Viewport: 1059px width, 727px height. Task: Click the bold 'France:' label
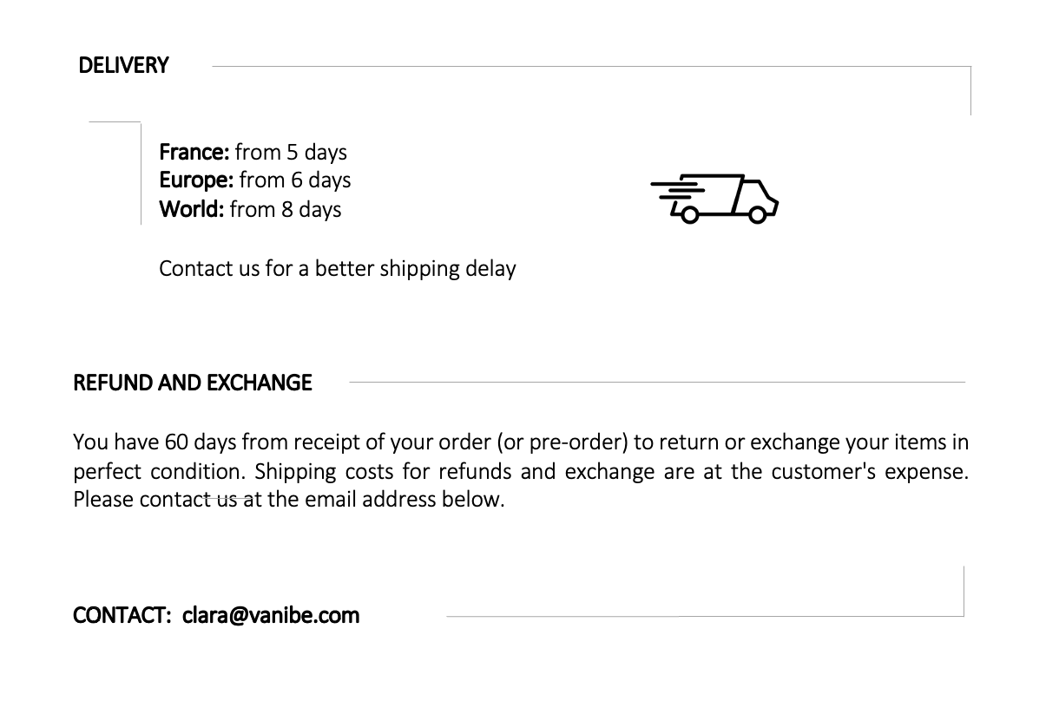coord(194,152)
